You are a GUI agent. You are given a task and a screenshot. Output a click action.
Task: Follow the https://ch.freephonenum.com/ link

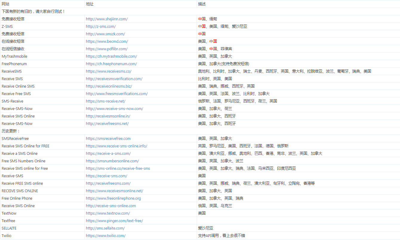point(111,64)
